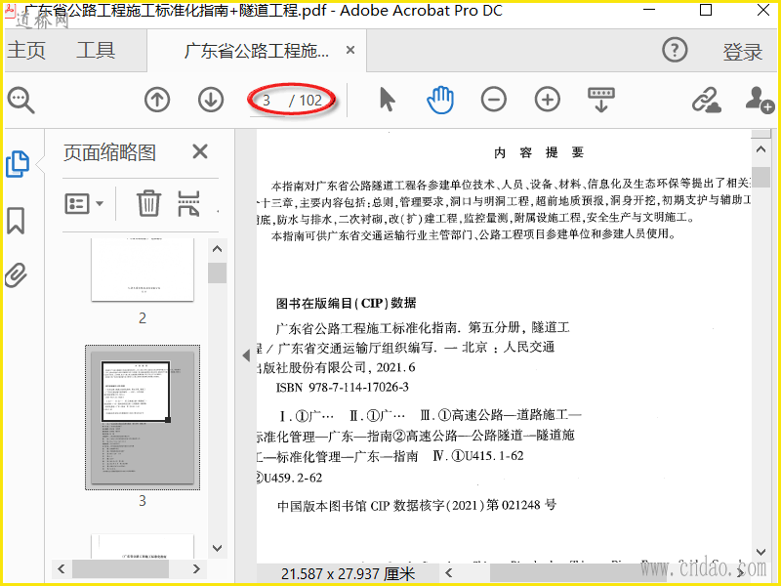This screenshot has height=586, width=781.
Task: Click the print pages thumbnail tool
Action: click(188, 203)
